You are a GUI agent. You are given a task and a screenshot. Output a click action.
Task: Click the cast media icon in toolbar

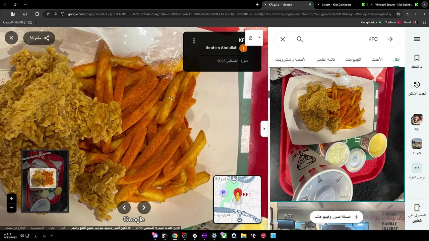coord(25,14)
